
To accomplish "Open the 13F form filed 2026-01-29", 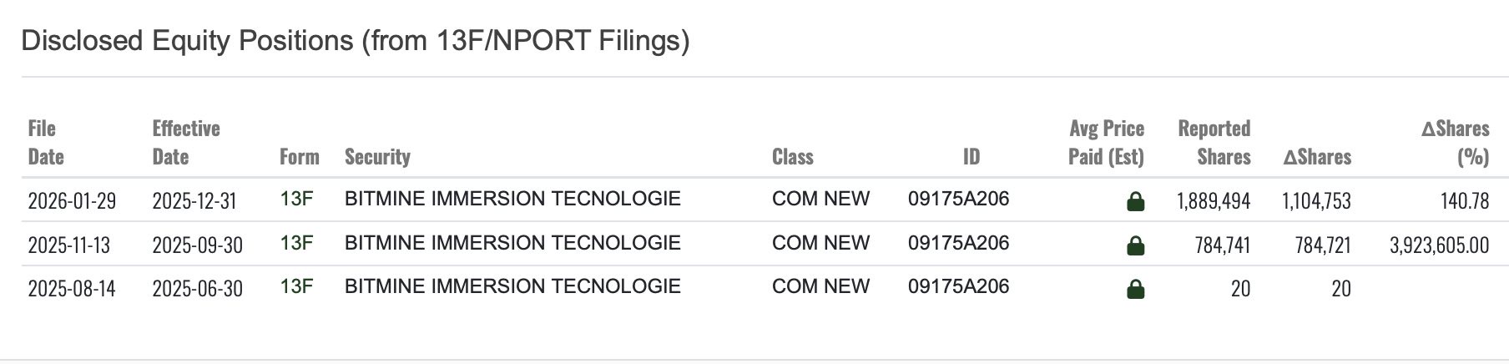I will click(x=296, y=199).
